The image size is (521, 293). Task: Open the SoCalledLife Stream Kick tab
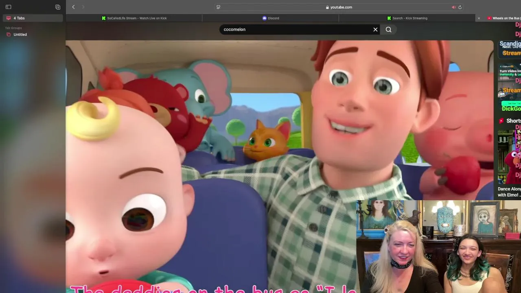click(134, 18)
